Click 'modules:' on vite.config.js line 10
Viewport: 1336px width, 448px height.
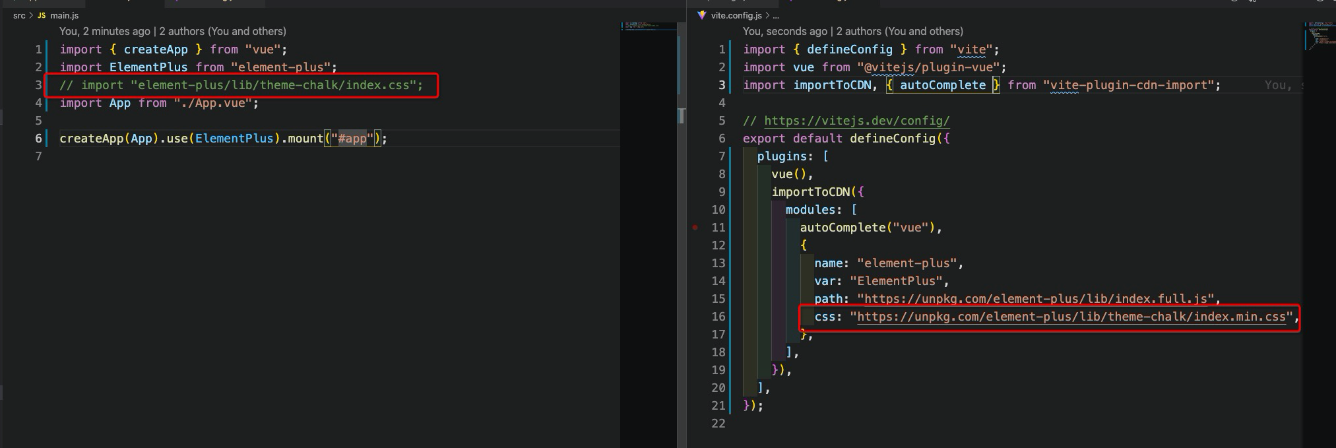[814, 210]
